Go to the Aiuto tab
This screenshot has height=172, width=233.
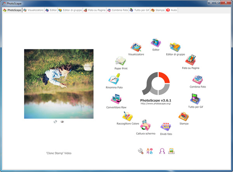click(171, 10)
